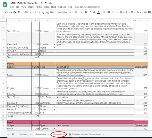Open the Help menu

pos(70,7)
